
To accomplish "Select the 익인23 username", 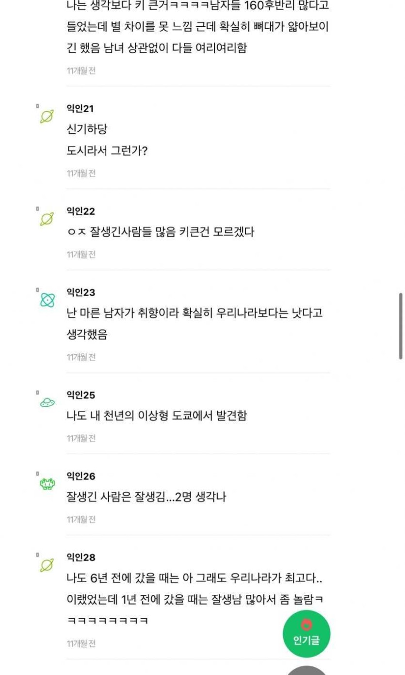I will coord(81,293).
